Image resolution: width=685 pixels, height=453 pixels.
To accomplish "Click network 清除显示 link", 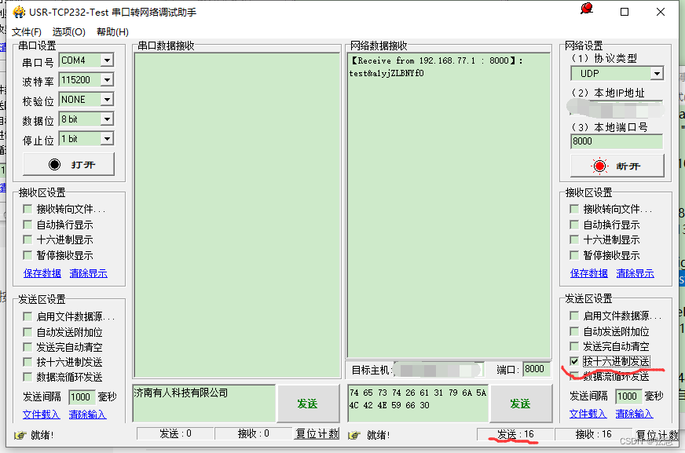I will click(636, 273).
